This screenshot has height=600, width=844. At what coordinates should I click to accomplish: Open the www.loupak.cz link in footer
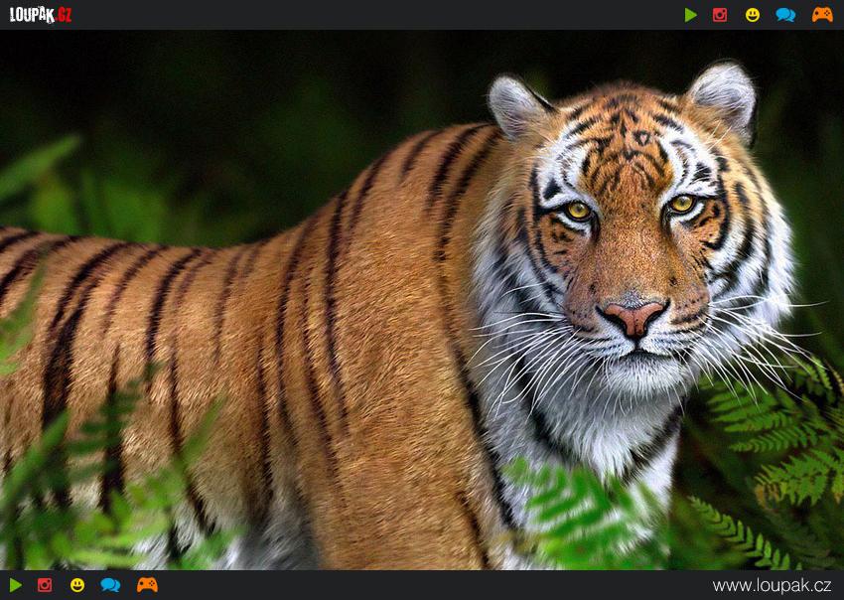click(x=772, y=585)
